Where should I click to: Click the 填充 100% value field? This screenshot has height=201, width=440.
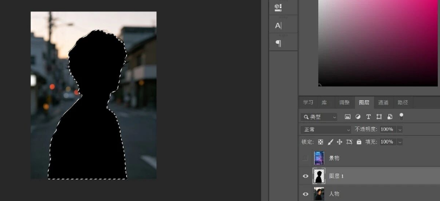point(388,142)
